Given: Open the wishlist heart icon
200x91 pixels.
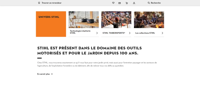Looking at the screenshot, I should (113, 3).
